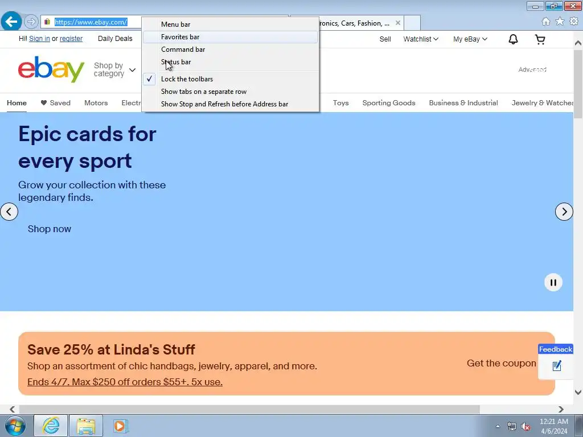
Task: Click the vertical scrollbar down arrow
Action: tap(578, 392)
